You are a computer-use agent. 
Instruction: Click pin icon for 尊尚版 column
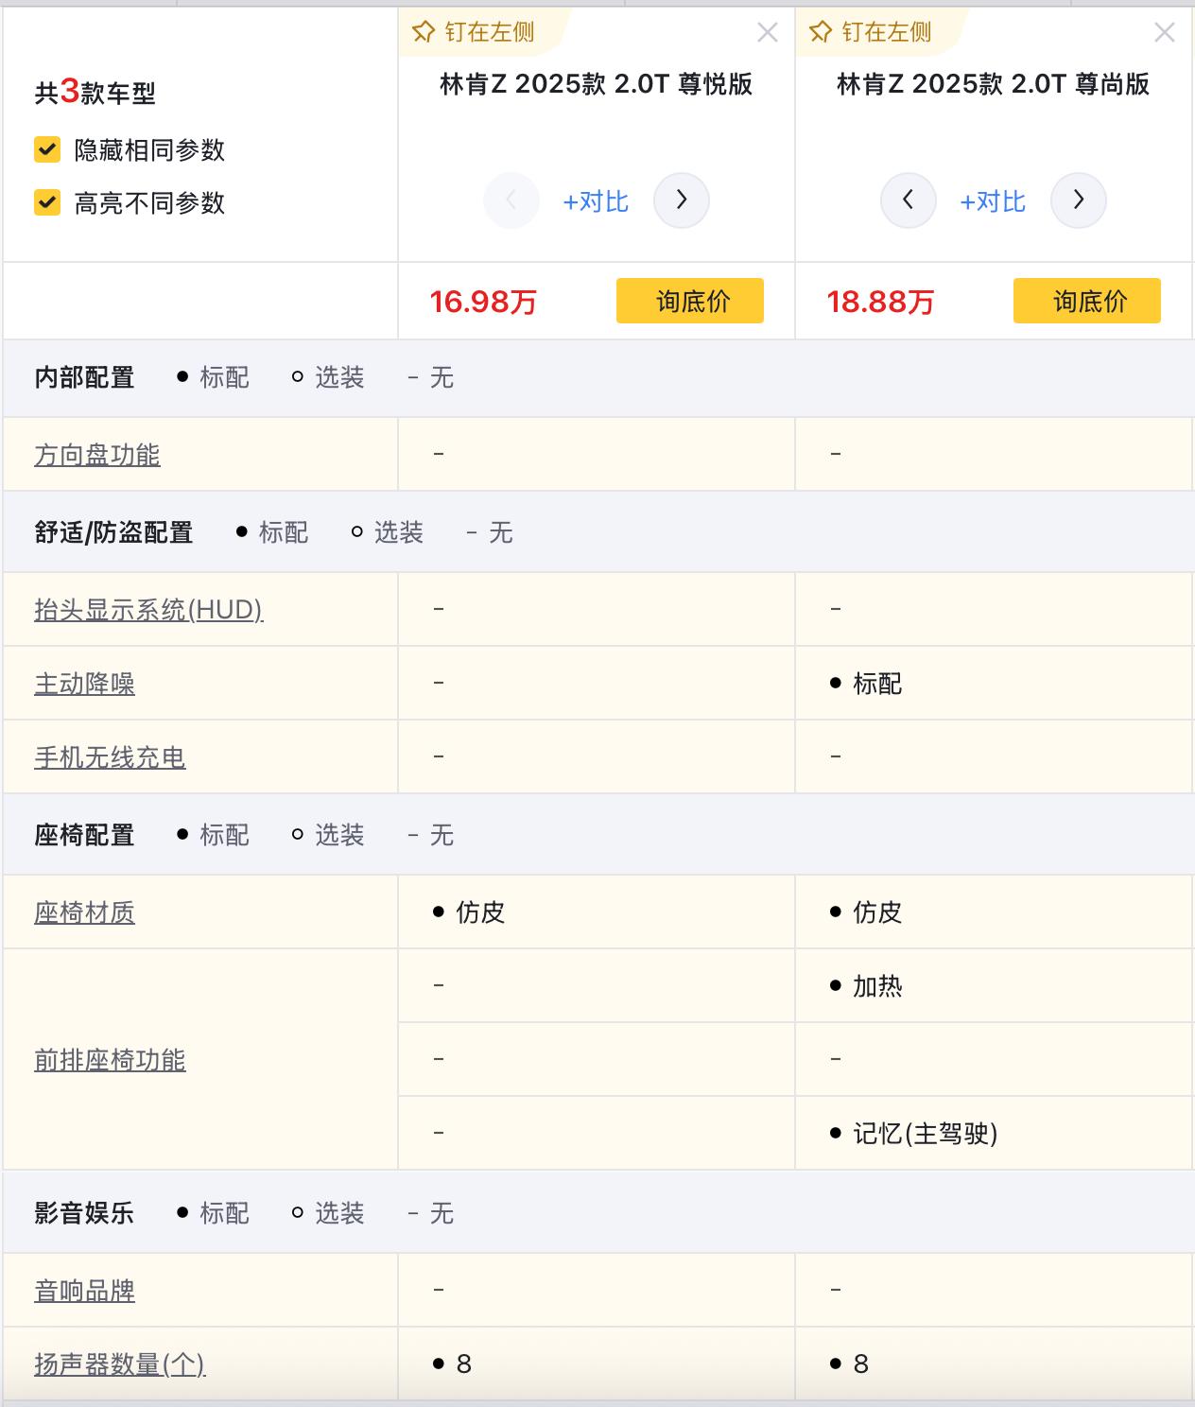tap(821, 32)
